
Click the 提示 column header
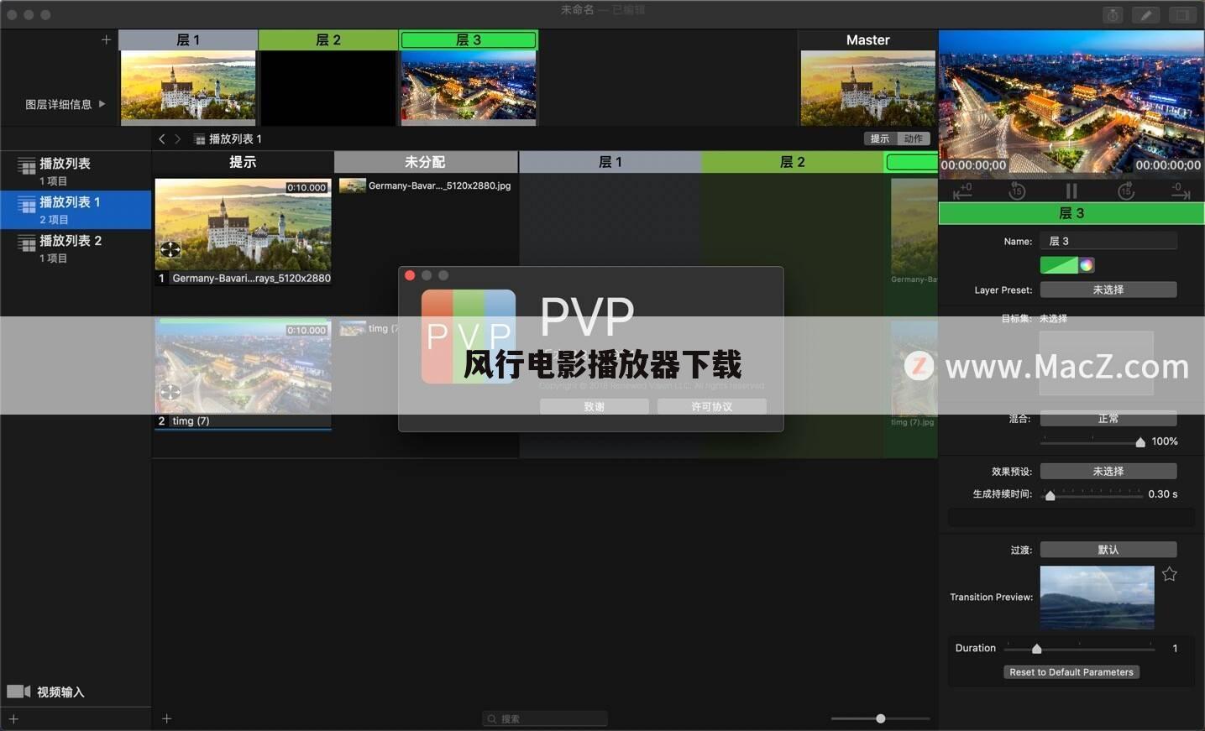tap(243, 162)
